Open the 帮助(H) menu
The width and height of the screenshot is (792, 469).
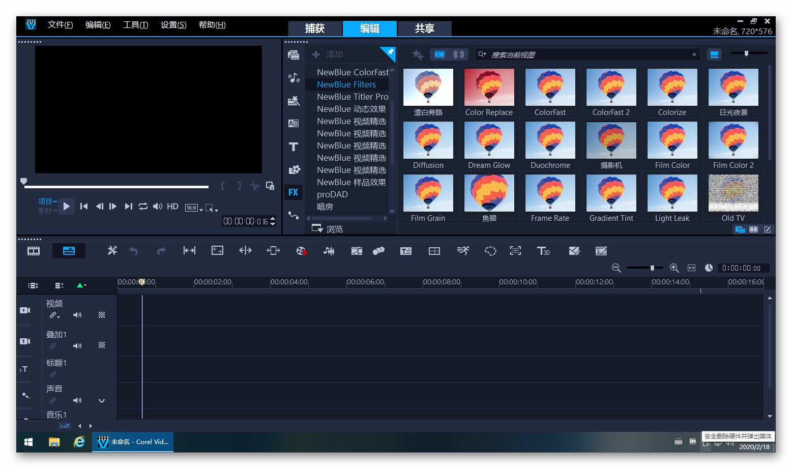(x=212, y=25)
